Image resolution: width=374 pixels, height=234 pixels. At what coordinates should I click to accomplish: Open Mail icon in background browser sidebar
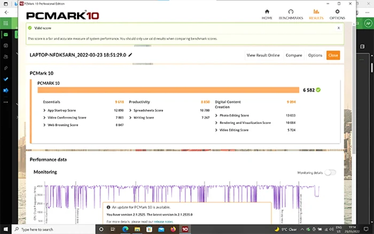[x=6, y=35]
